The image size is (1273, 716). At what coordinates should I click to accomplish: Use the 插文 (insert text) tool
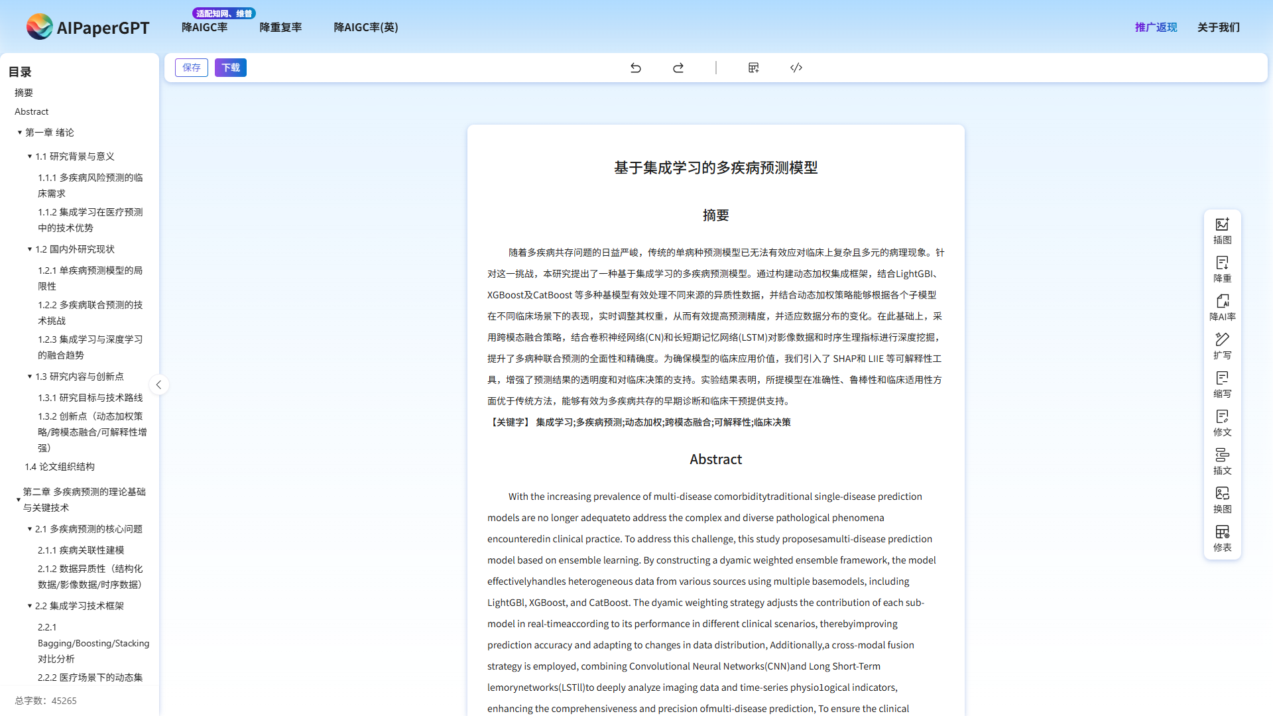tap(1223, 461)
